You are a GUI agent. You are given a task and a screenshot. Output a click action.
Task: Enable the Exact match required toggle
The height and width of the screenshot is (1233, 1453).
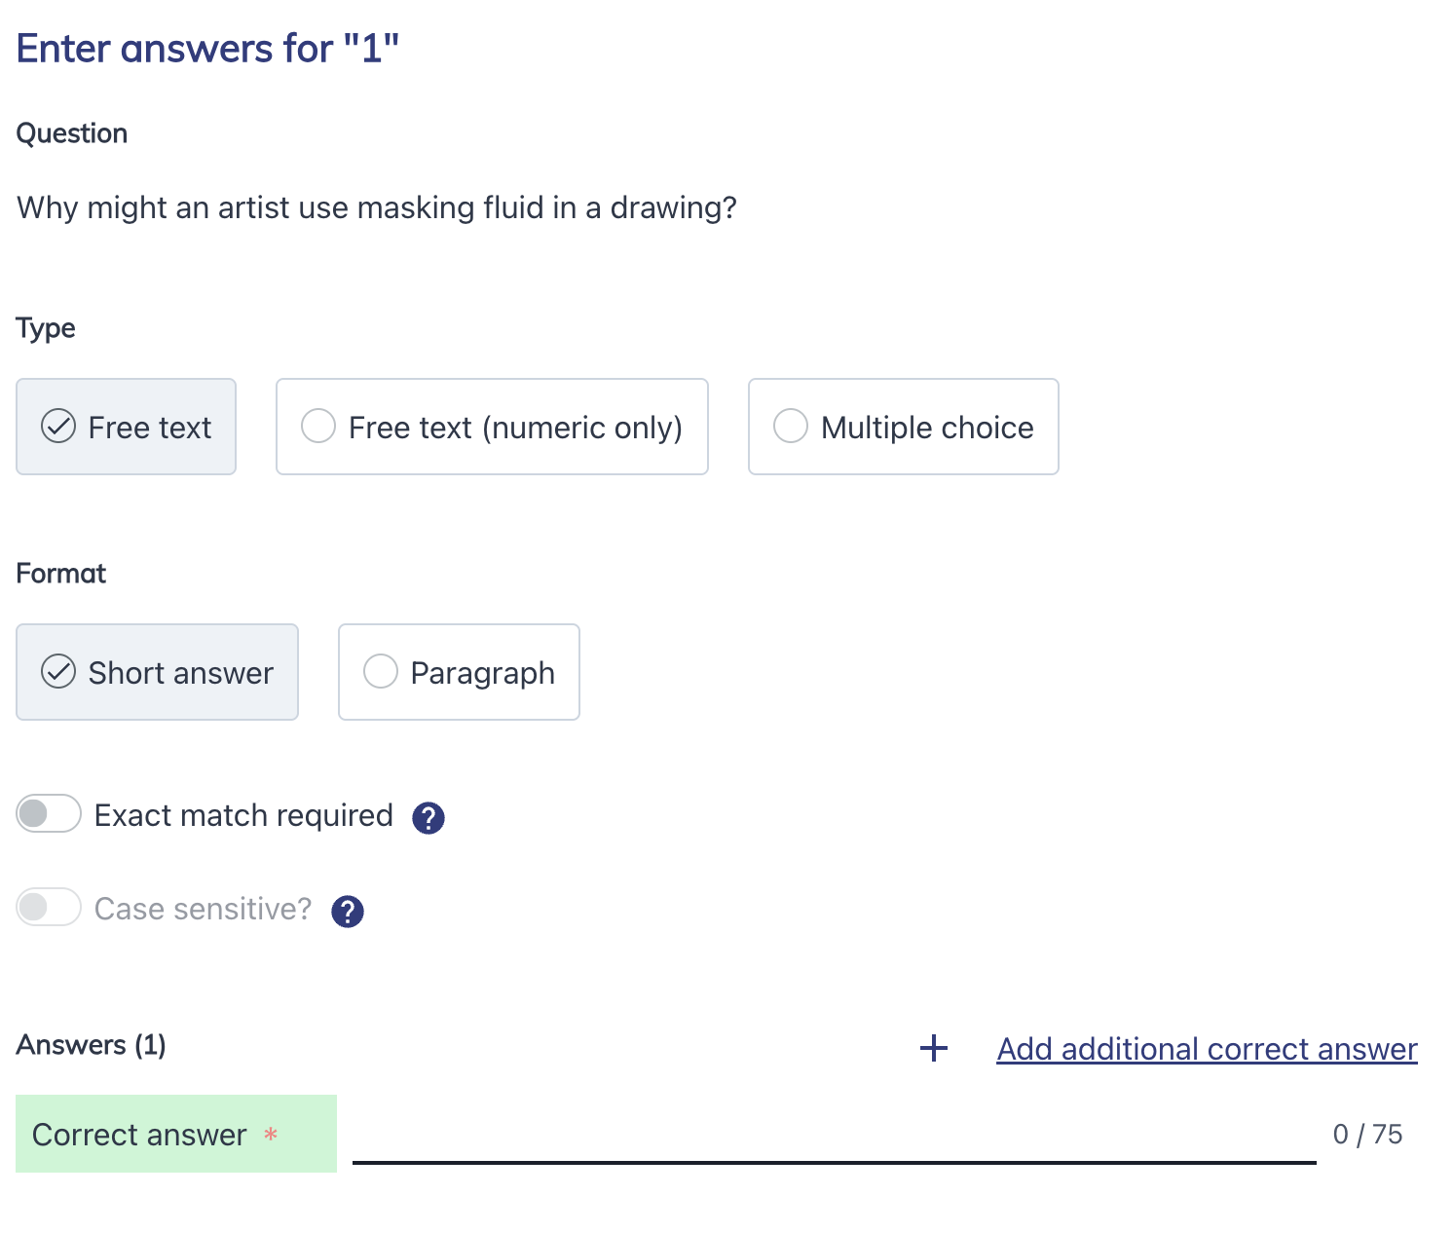(x=49, y=814)
